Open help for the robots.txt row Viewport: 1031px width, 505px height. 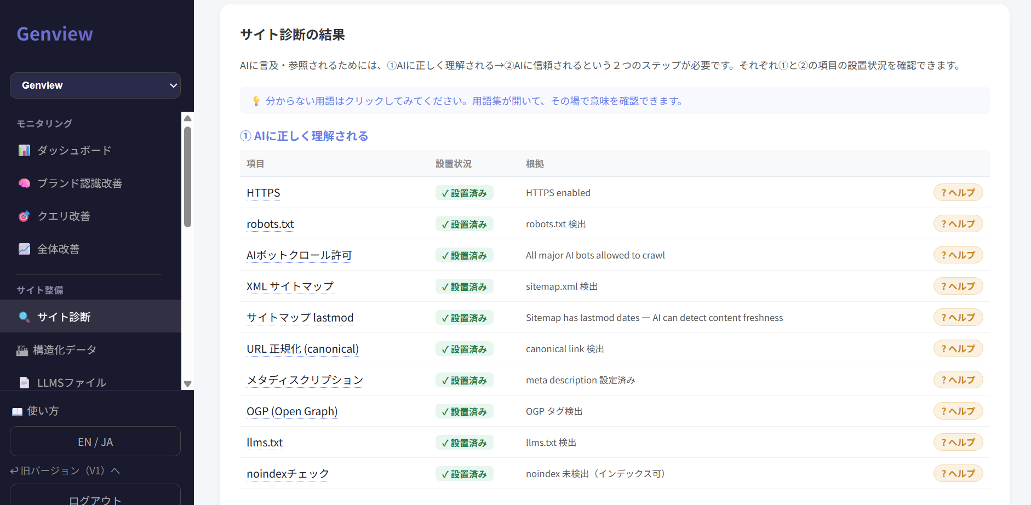click(x=958, y=224)
